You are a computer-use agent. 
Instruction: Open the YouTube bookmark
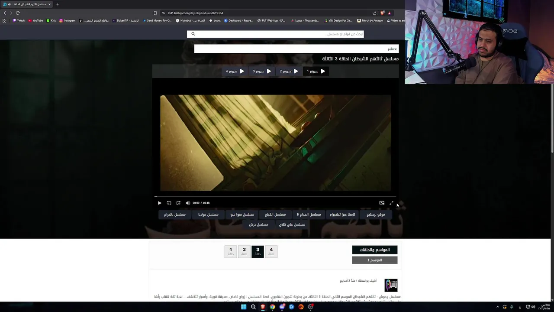tap(36, 20)
